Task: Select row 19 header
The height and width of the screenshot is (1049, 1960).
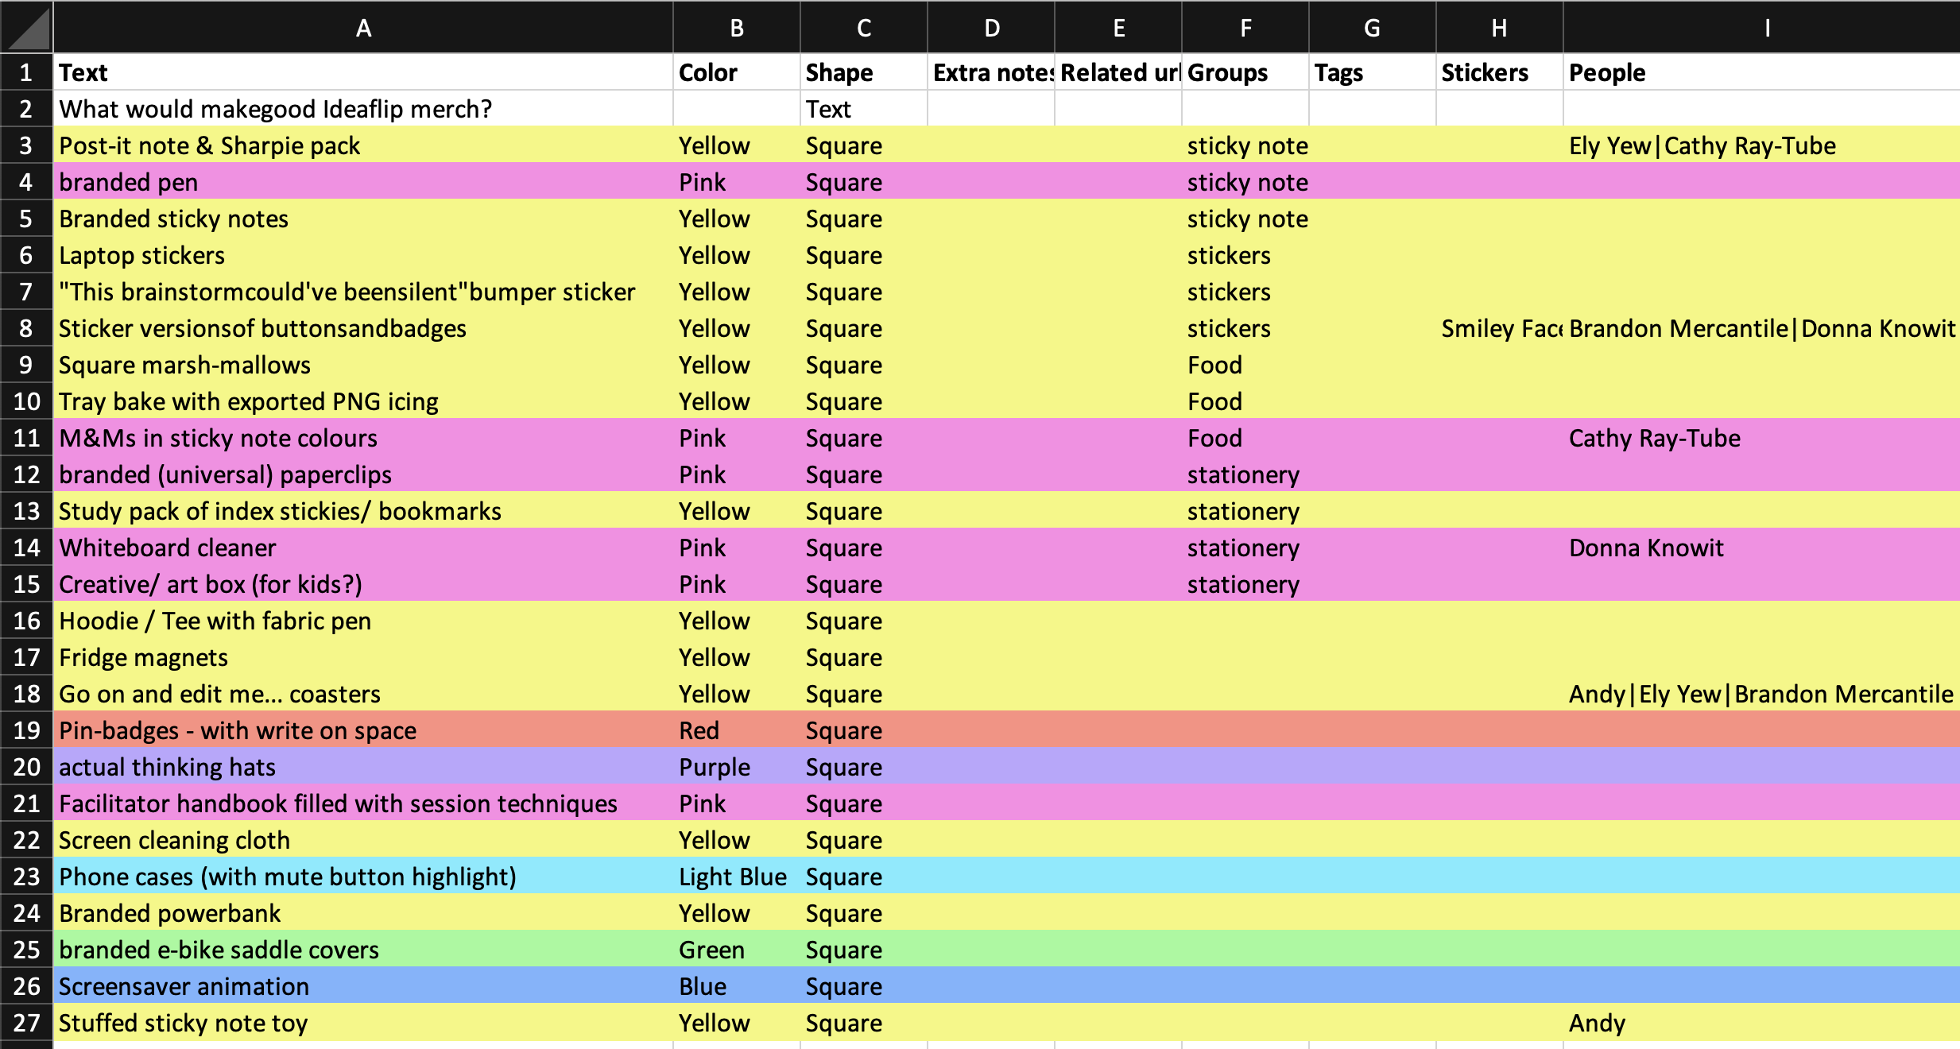Action: [x=26, y=730]
